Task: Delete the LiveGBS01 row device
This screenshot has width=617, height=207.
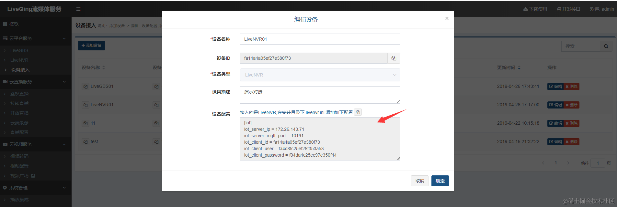Action: tap(572, 87)
